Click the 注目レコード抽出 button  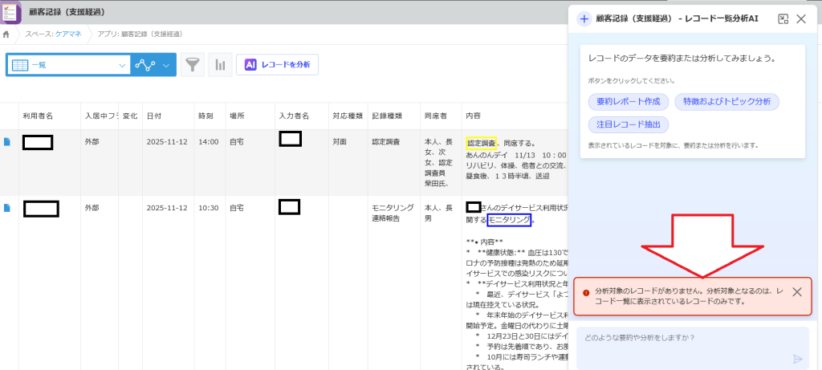628,125
